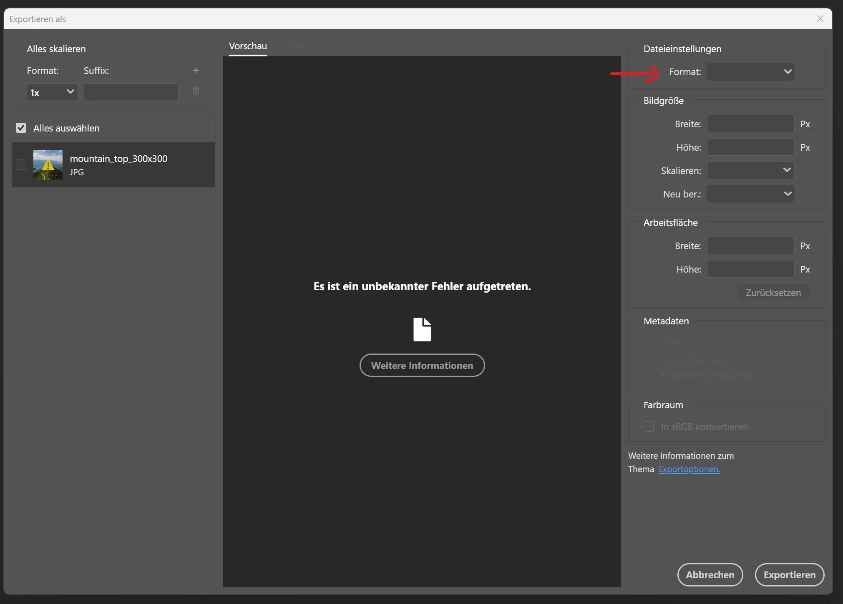Click the mountain_top_300x300 thumbnail image
Image resolution: width=843 pixels, height=604 pixels.
click(x=48, y=165)
